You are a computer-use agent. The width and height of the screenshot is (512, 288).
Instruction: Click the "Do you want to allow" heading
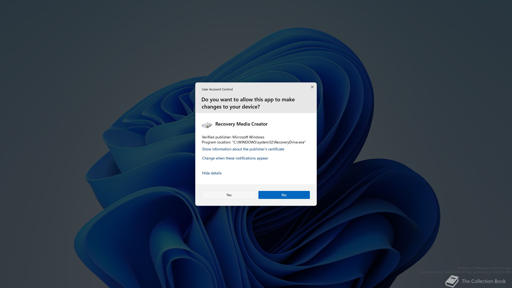point(248,99)
